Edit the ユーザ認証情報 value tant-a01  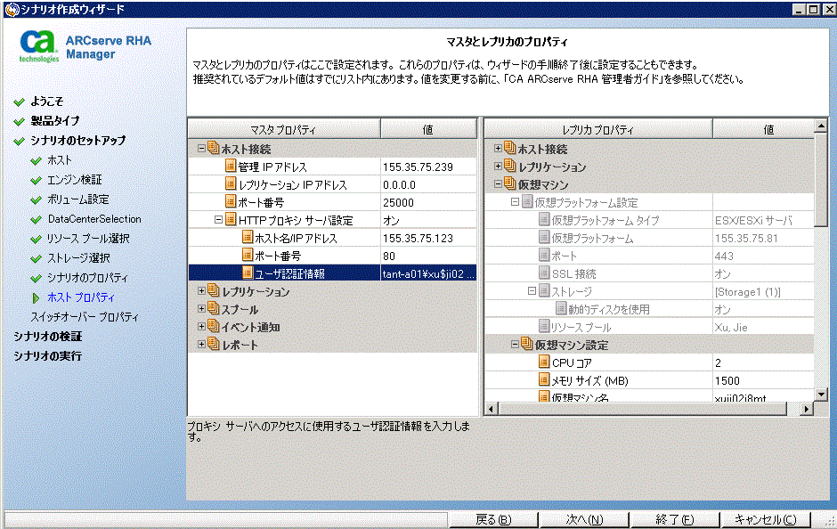point(428,273)
